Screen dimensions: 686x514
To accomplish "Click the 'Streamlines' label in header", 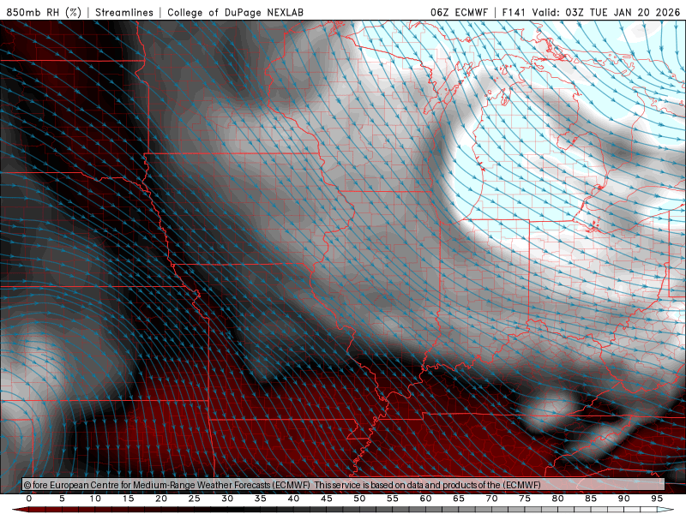I will point(124,12).
